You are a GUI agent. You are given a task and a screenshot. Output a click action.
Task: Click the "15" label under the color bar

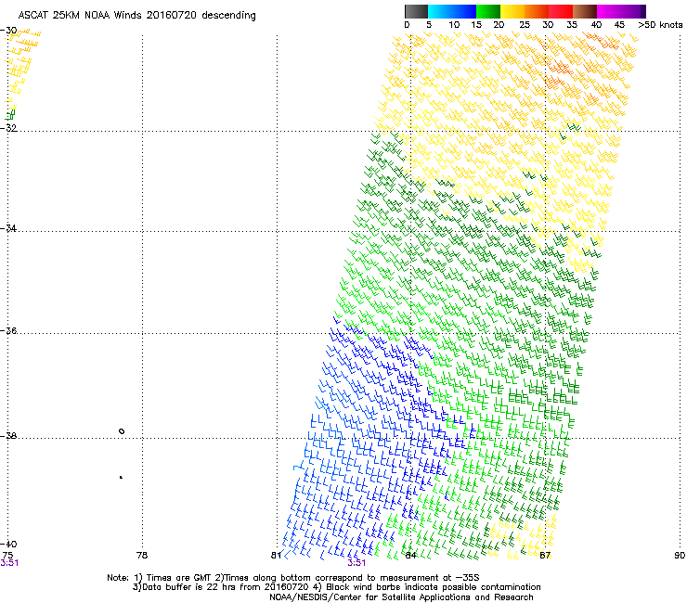point(476,25)
